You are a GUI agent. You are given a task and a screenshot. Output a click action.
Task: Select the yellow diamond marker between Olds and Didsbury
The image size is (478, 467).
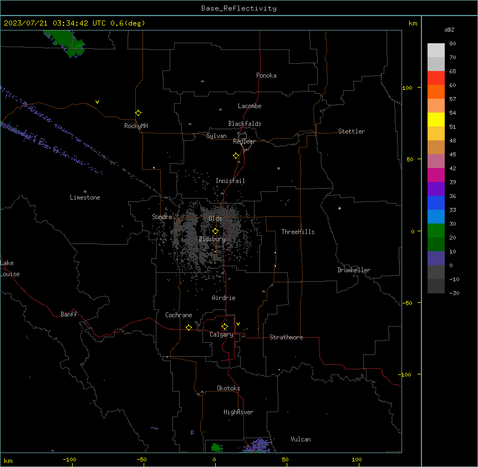pos(216,231)
